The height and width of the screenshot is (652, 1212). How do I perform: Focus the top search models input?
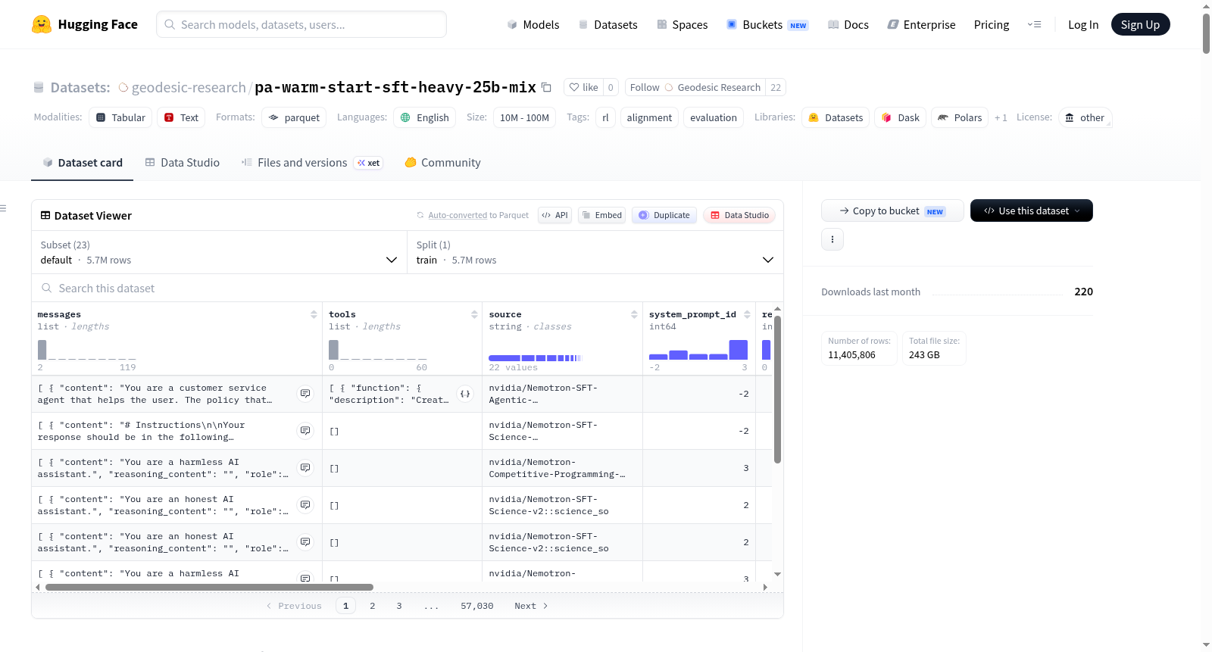pyautogui.click(x=301, y=24)
